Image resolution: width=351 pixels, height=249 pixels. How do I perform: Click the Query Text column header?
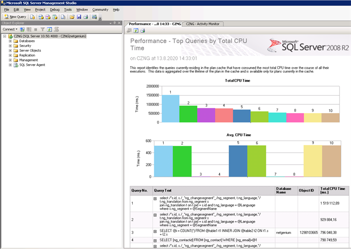214,191
